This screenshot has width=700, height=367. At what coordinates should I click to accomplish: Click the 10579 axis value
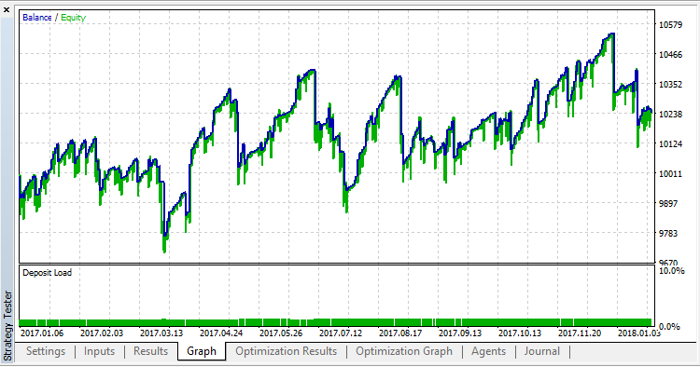pyautogui.click(x=670, y=25)
